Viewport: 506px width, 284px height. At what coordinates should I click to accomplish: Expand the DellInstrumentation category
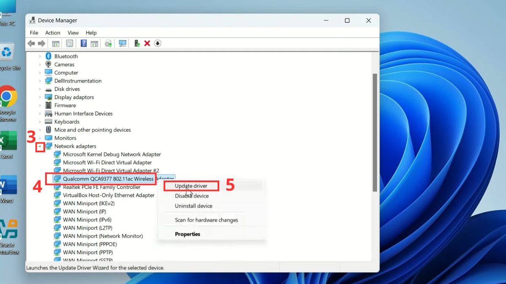pyautogui.click(x=40, y=81)
